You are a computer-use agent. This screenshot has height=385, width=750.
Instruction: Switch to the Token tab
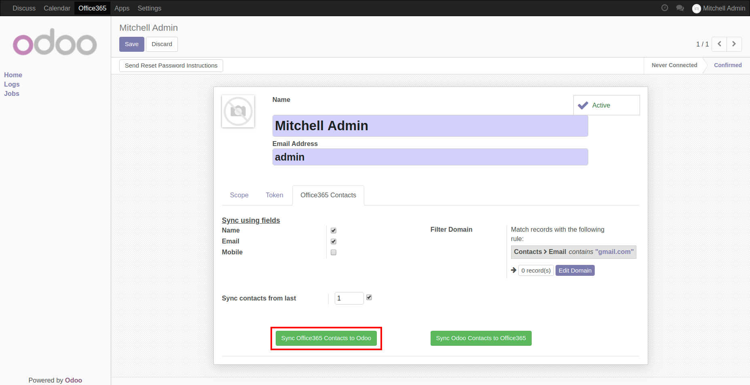275,195
